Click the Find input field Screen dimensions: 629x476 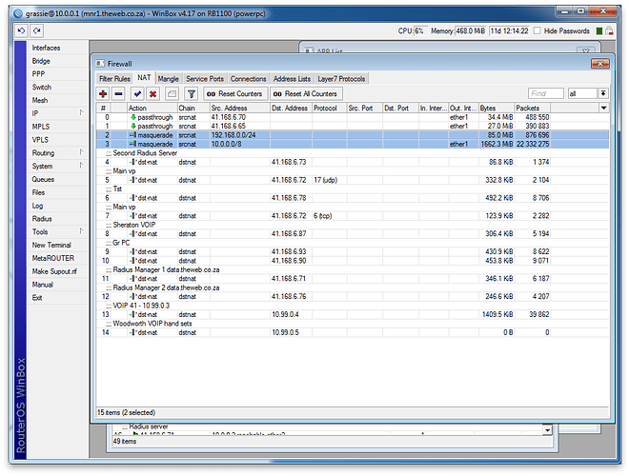click(546, 93)
